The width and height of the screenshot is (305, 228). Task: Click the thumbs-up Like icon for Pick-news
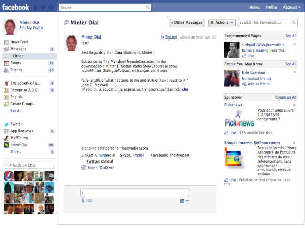tap(226, 133)
